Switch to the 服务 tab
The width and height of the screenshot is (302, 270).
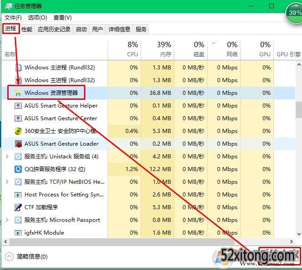coord(141,29)
